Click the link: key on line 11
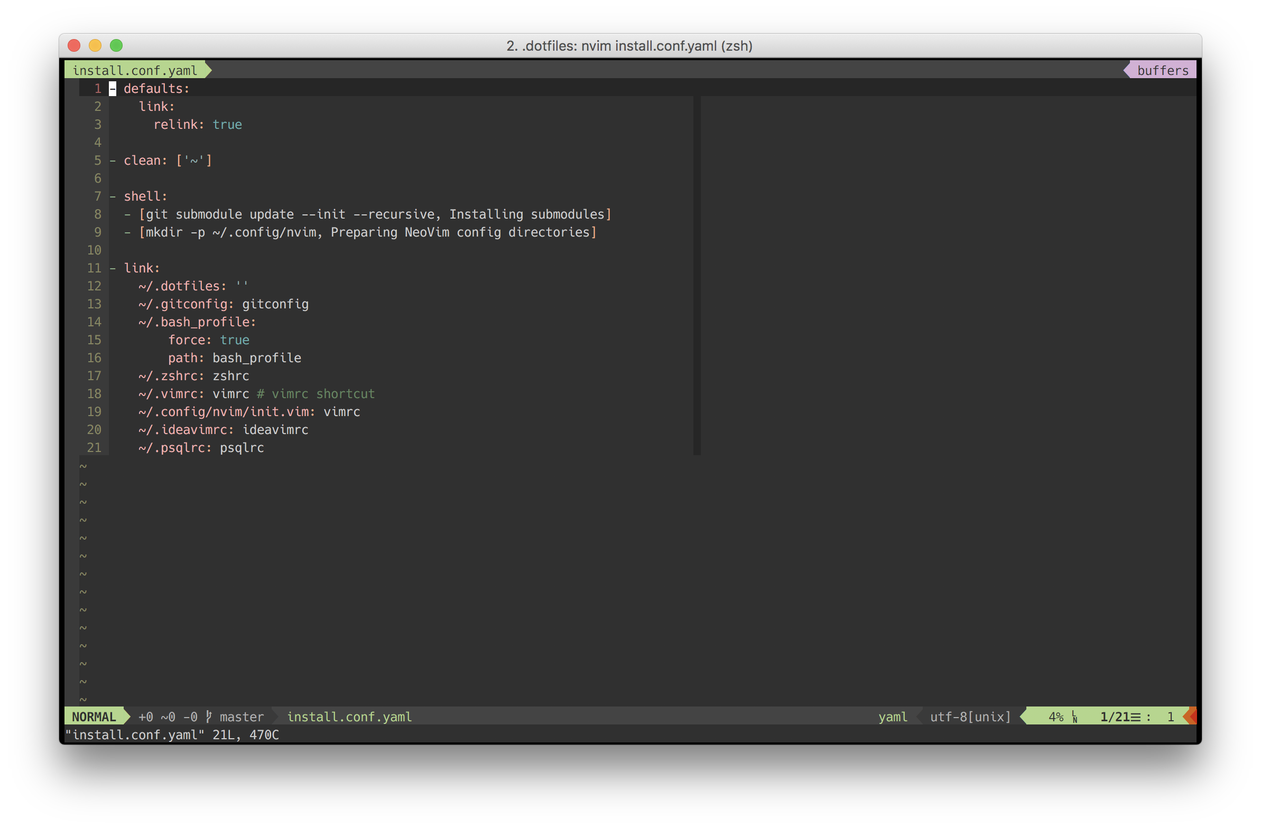This screenshot has height=829, width=1261. click(x=142, y=268)
